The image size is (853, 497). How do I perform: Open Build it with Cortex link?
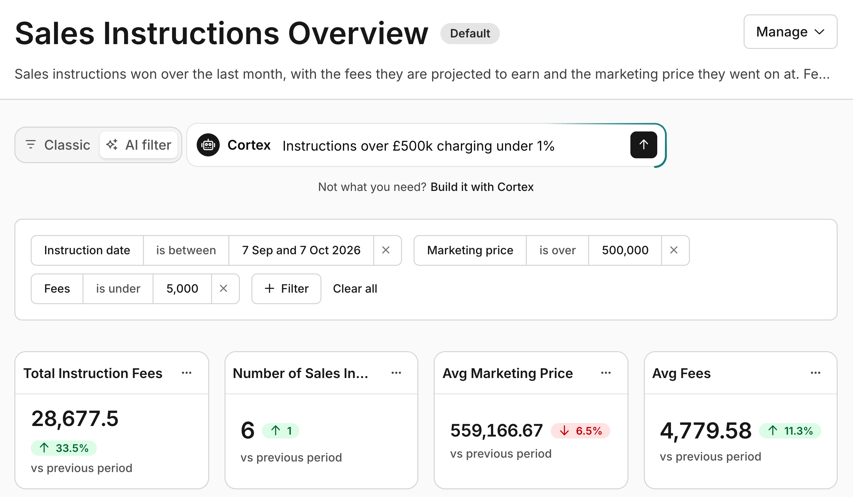482,187
